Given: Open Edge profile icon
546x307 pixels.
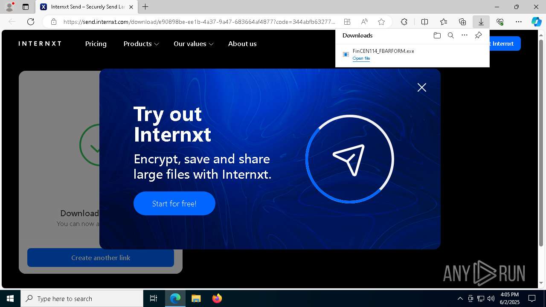Looking at the screenshot, I should pos(9,7).
